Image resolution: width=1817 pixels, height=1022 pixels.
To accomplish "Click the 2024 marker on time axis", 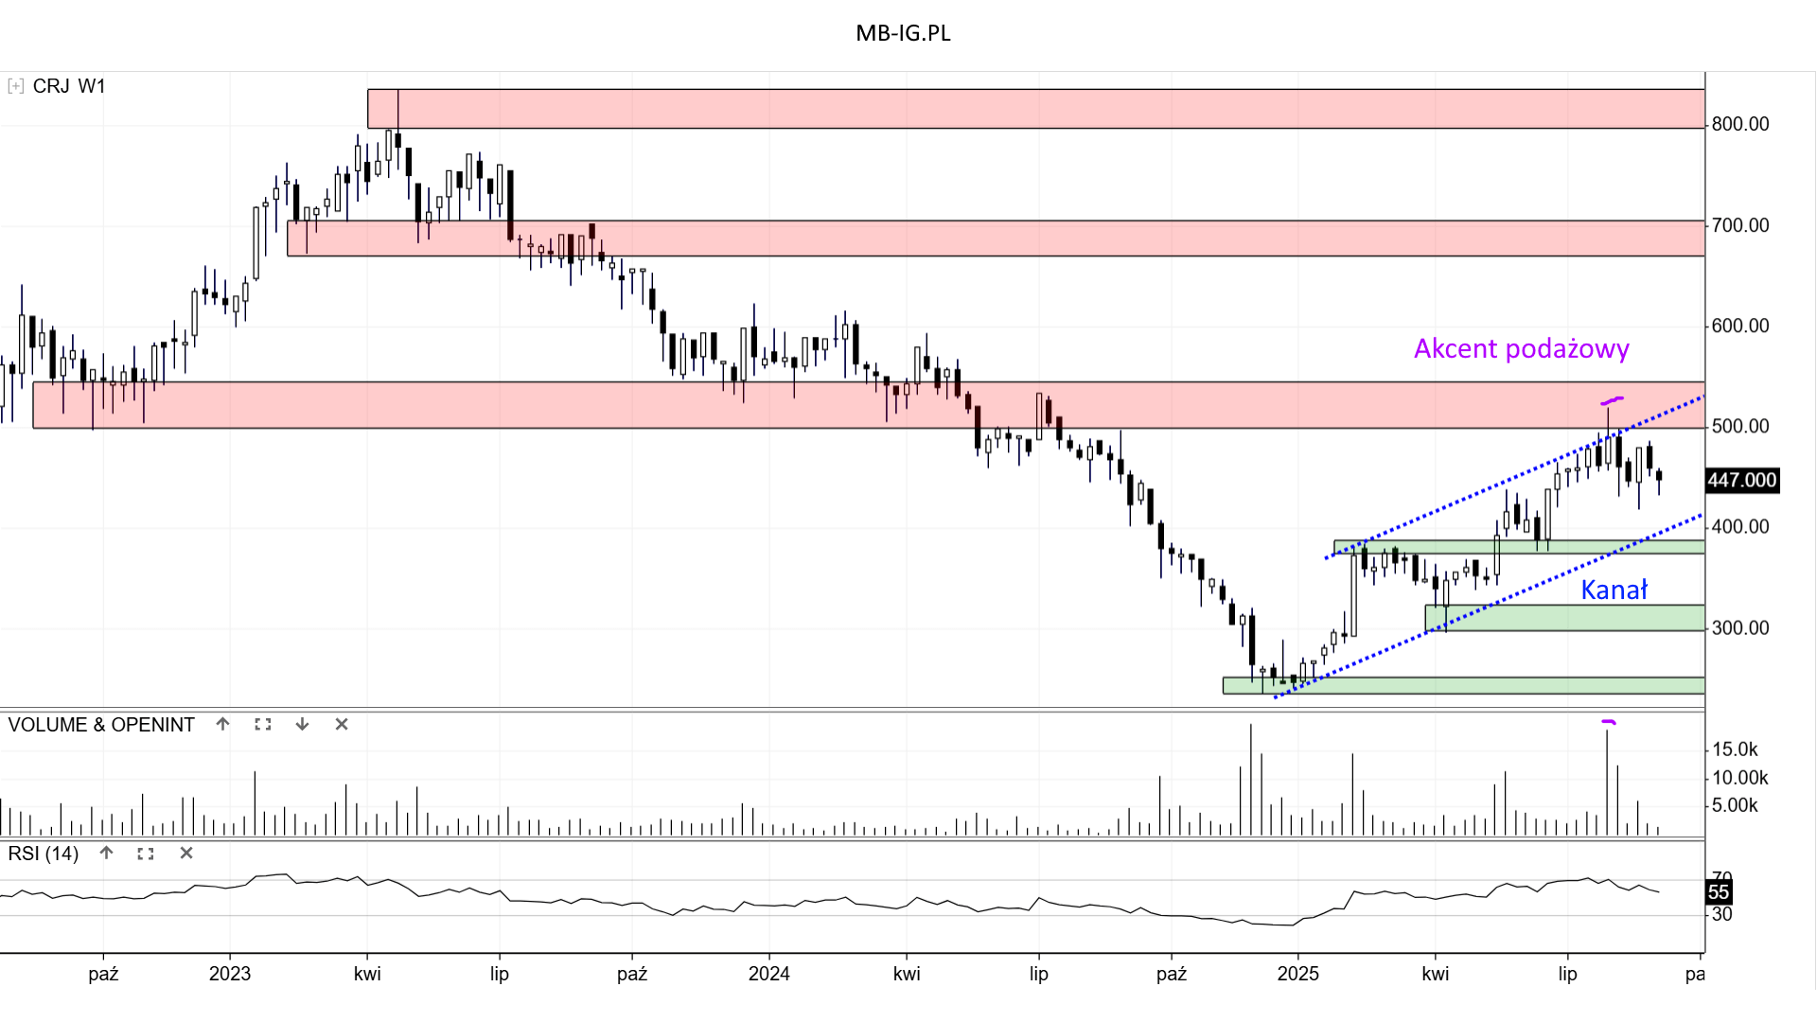I will click(768, 974).
